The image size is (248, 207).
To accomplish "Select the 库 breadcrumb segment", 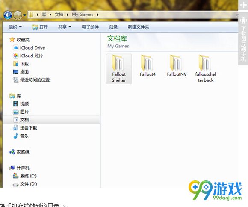I will (44, 15).
